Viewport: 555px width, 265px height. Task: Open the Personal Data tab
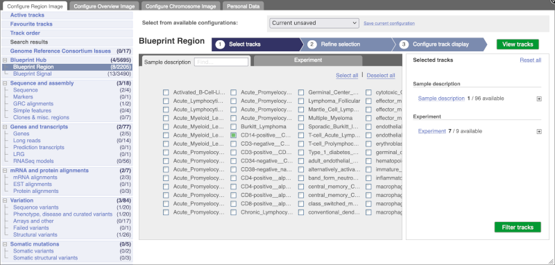click(244, 6)
